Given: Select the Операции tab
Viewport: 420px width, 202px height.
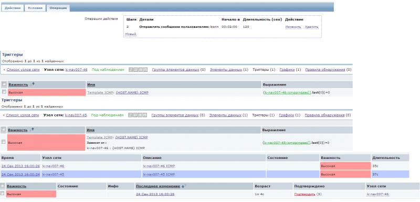Looking at the screenshot, I should [x=58, y=8].
